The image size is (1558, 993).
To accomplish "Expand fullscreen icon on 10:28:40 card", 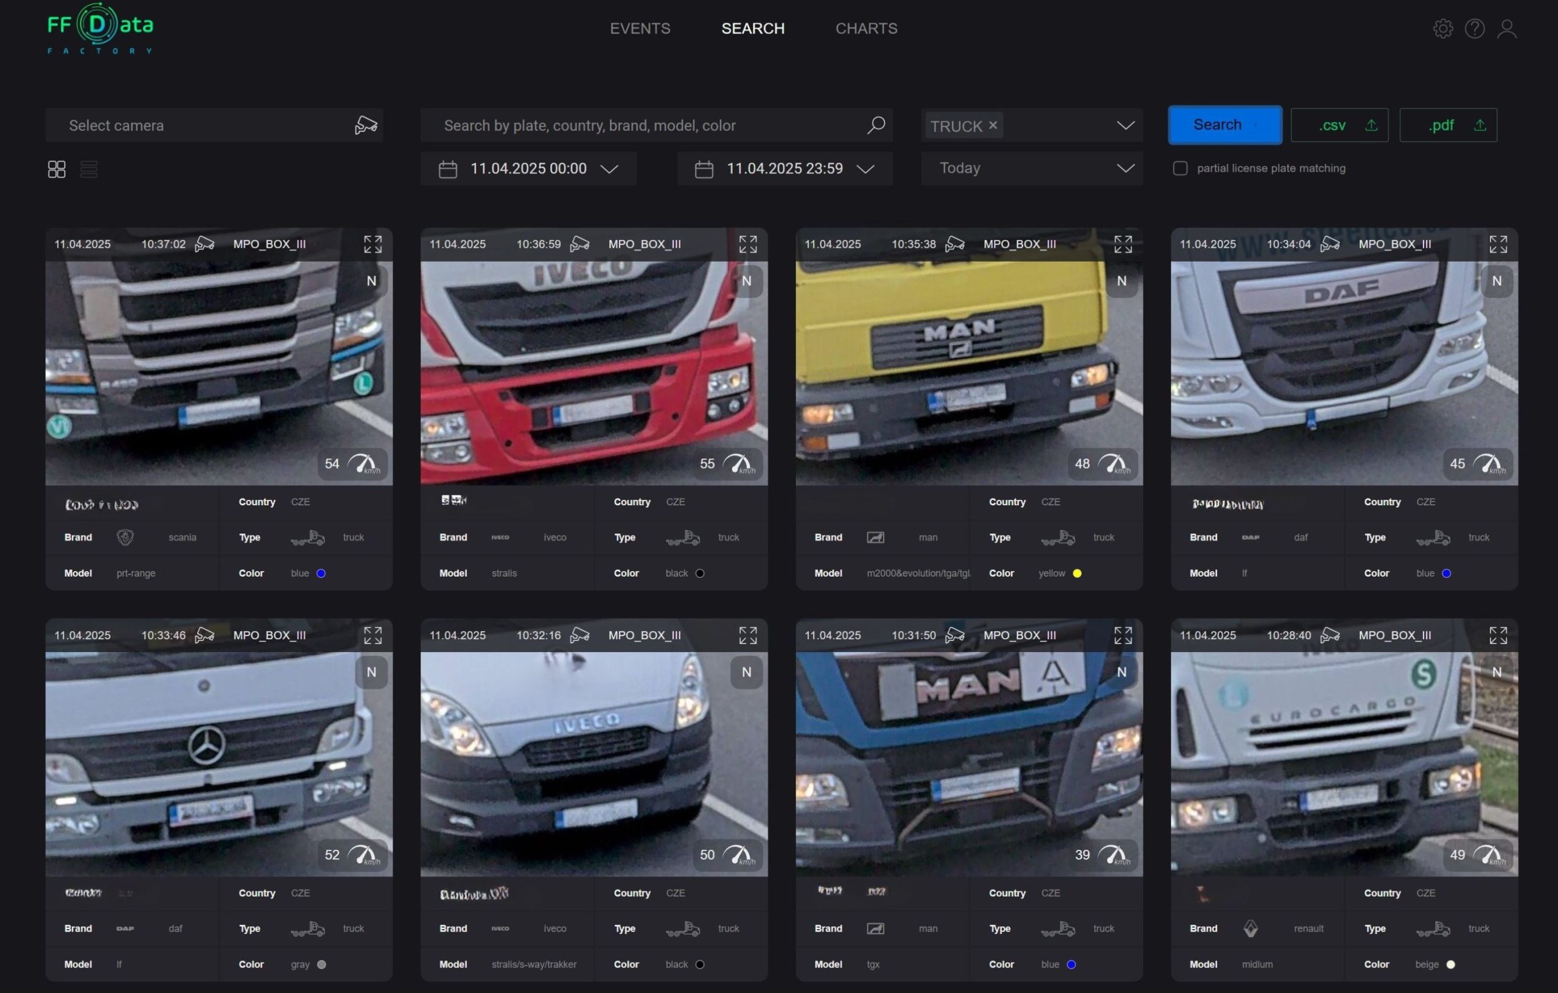I will [x=1498, y=635].
